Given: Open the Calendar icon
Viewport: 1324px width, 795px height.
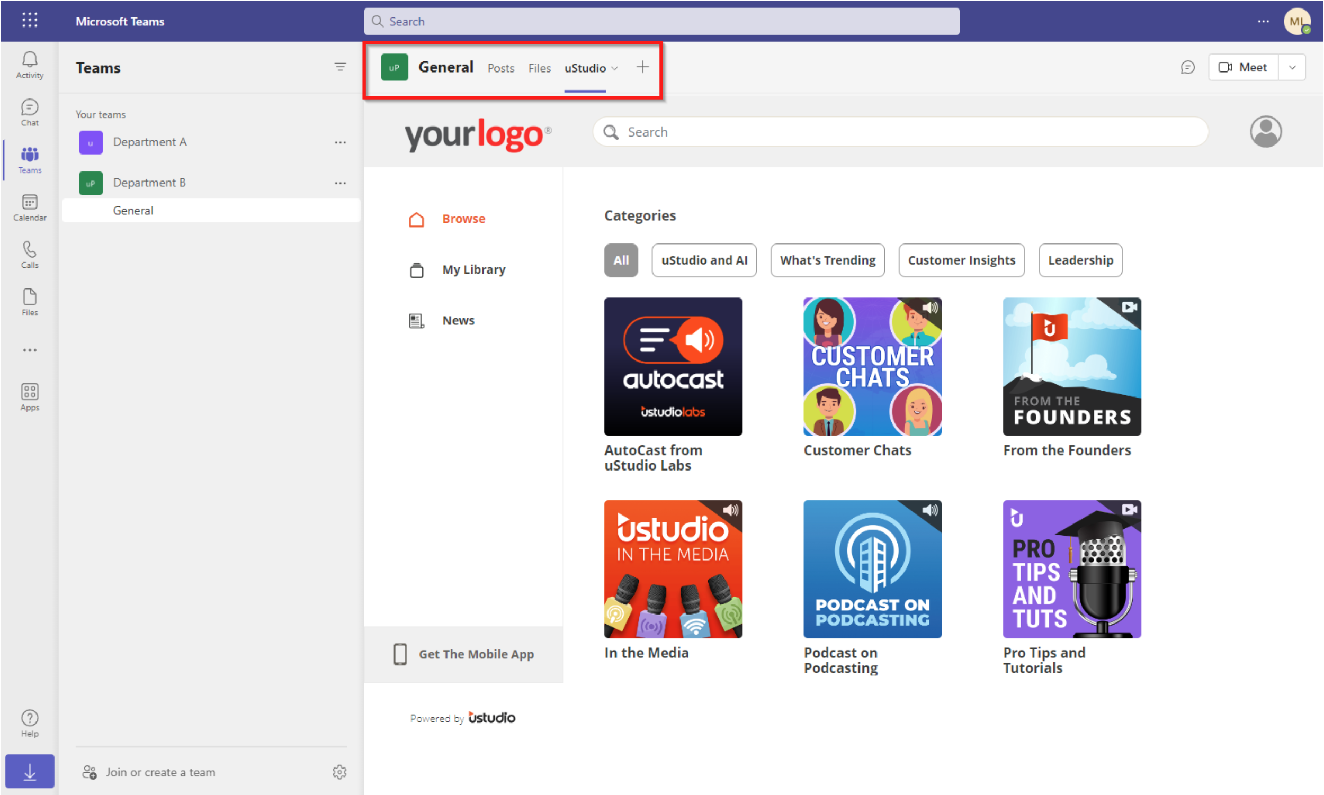Looking at the screenshot, I should coord(30,207).
